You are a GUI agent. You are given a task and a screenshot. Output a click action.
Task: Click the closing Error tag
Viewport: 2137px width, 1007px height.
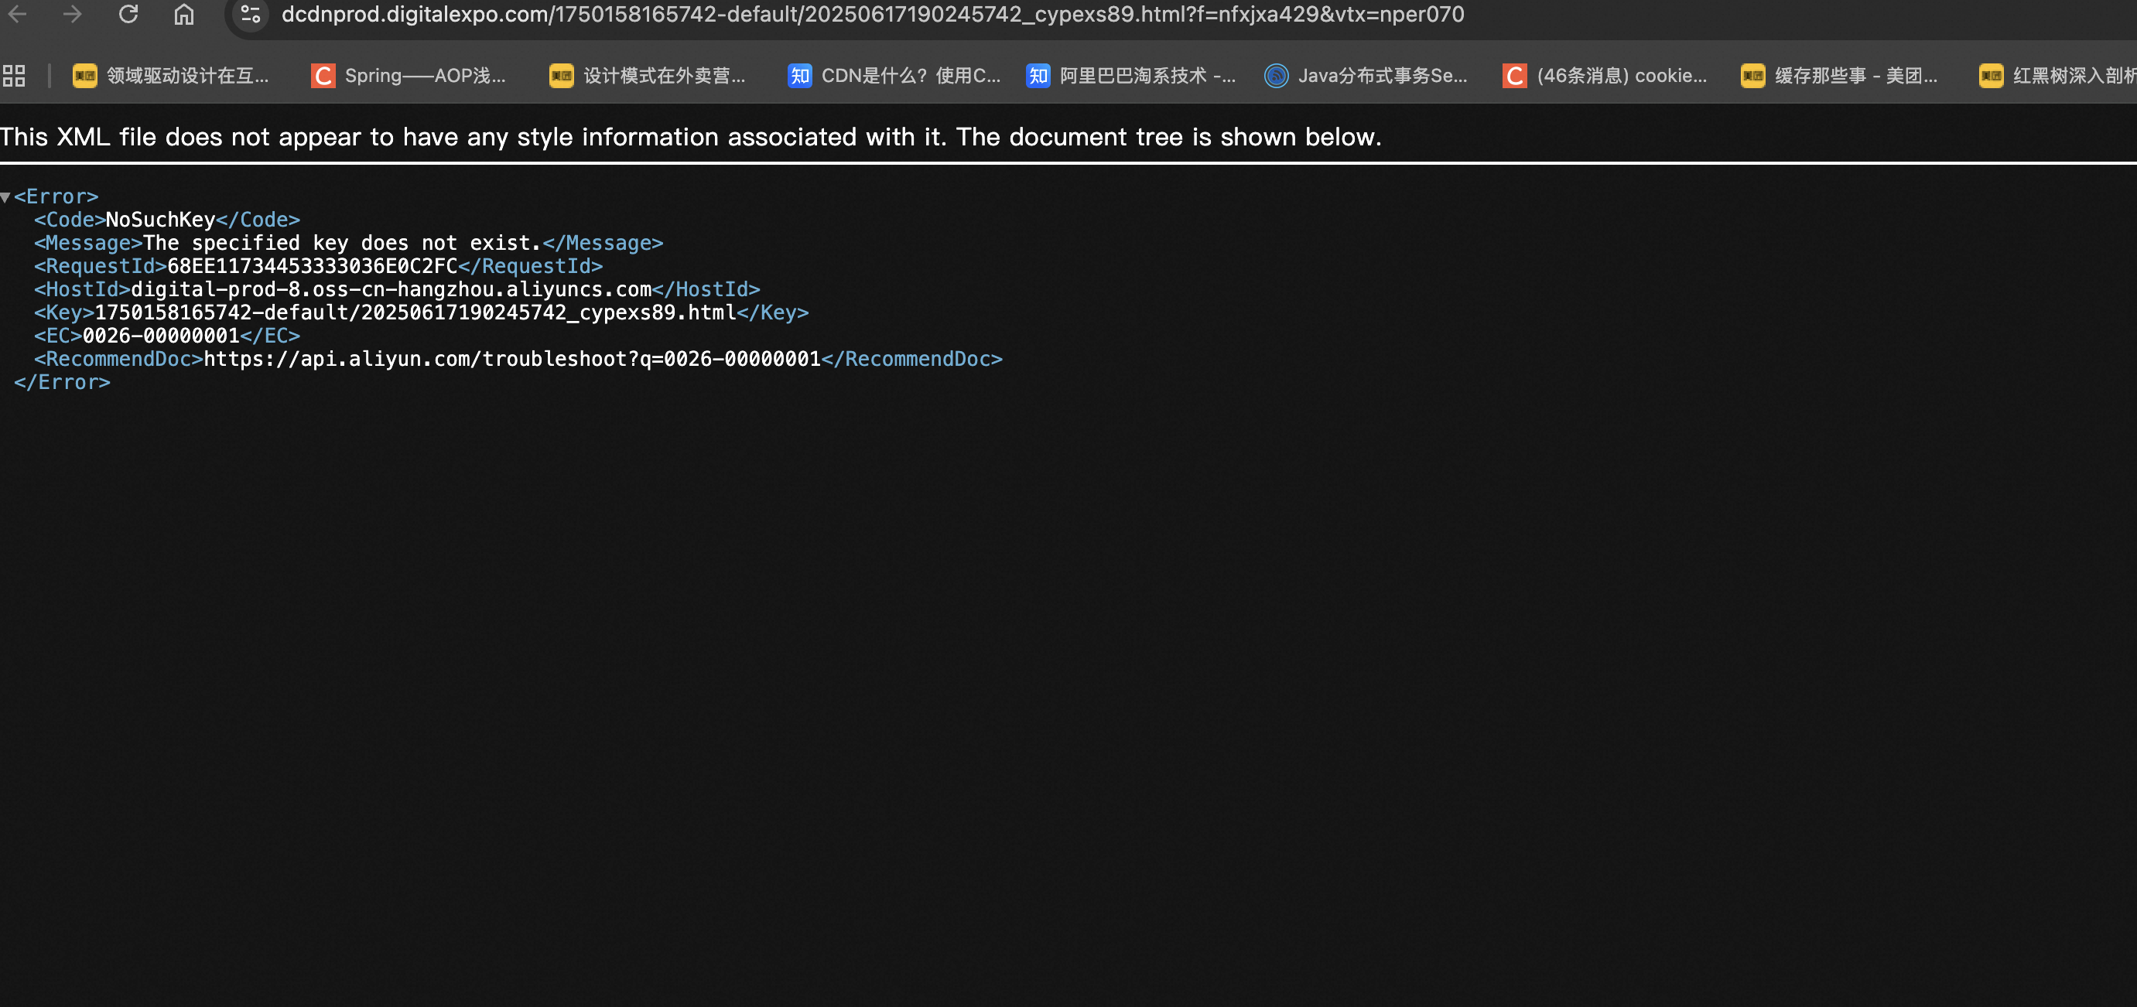(x=62, y=382)
